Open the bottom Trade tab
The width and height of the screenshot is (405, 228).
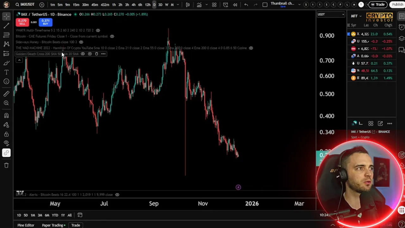tap(75, 225)
